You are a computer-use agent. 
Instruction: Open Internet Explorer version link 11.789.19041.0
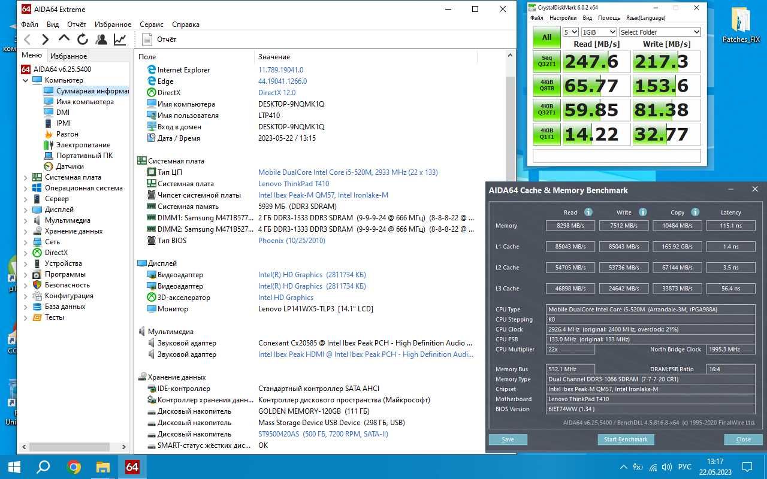[280, 70]
